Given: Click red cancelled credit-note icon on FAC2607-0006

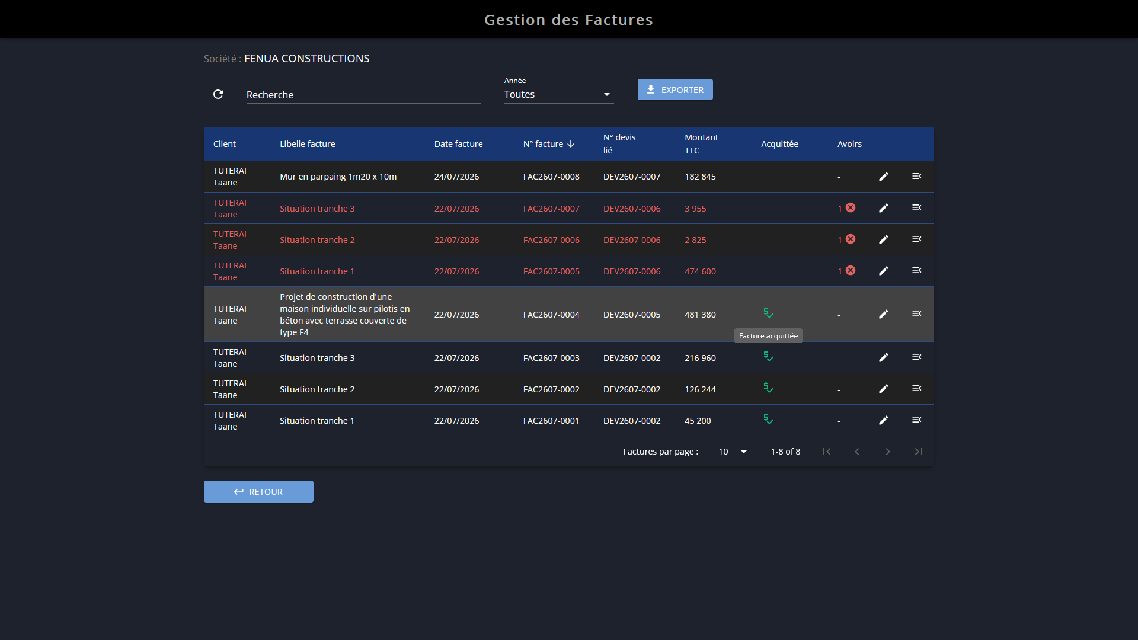Looking at the screenshot, I should tap(851, 239).
